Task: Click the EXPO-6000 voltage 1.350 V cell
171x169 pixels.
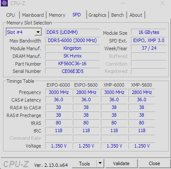Action: tap(59, 146)
